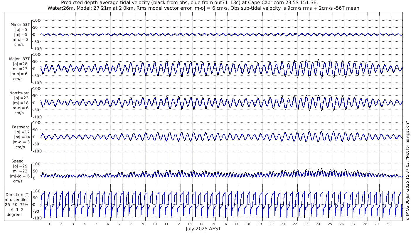Click the day "24" label on the date axis
Image resolution: width=411 pixels, height=235 pixels.
318,224
